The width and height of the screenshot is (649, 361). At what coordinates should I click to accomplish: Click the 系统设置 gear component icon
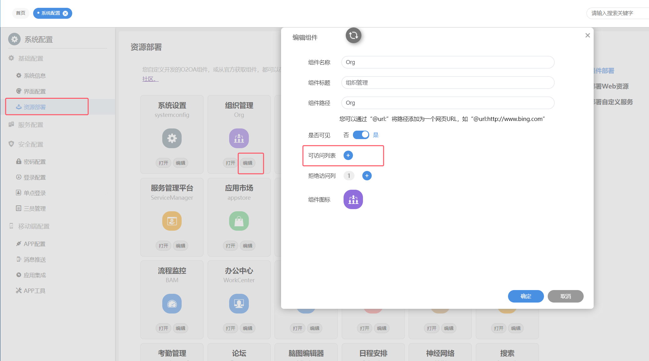(x=172, y=138)
